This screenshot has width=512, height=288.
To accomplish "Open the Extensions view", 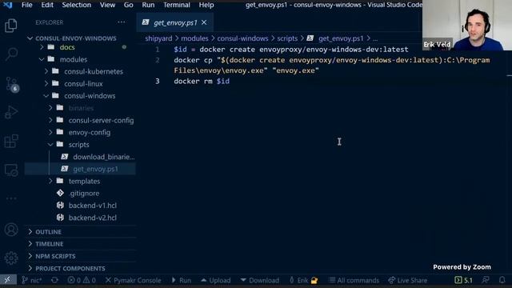I will pyautogui.click(x=10, y=141).
